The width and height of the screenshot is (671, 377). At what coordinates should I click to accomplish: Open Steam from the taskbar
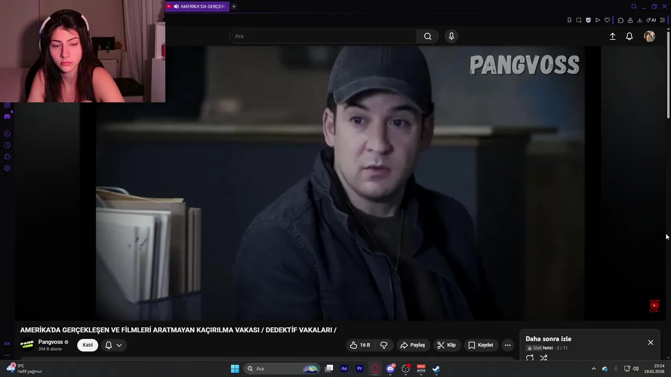[x=436, y=369]
